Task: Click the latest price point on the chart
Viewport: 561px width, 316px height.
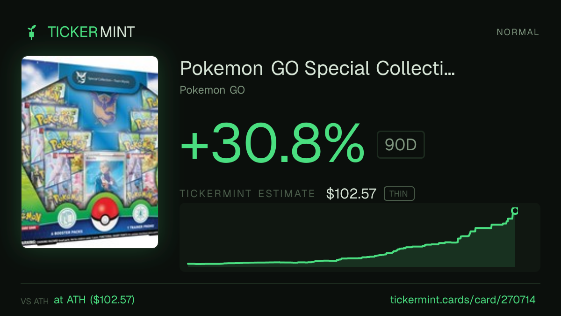Action: pyautogui.click(x=515, y=211)
